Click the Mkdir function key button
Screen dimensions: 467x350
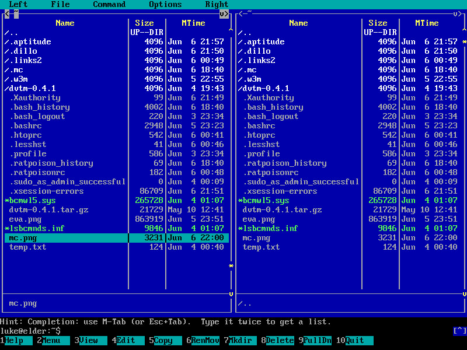(x=242, y=341)
